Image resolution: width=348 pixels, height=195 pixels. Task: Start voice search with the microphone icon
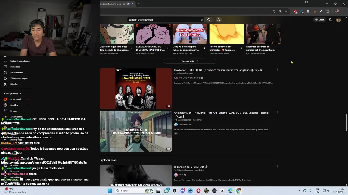tap(219, 20)
